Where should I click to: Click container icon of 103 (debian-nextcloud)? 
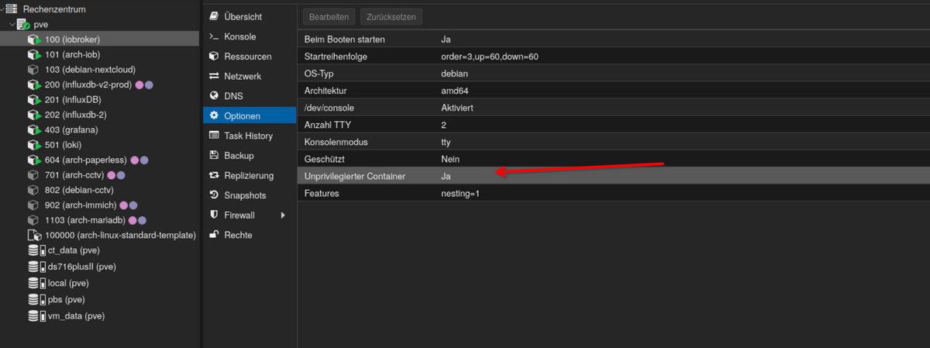click(x=34, y=70)
